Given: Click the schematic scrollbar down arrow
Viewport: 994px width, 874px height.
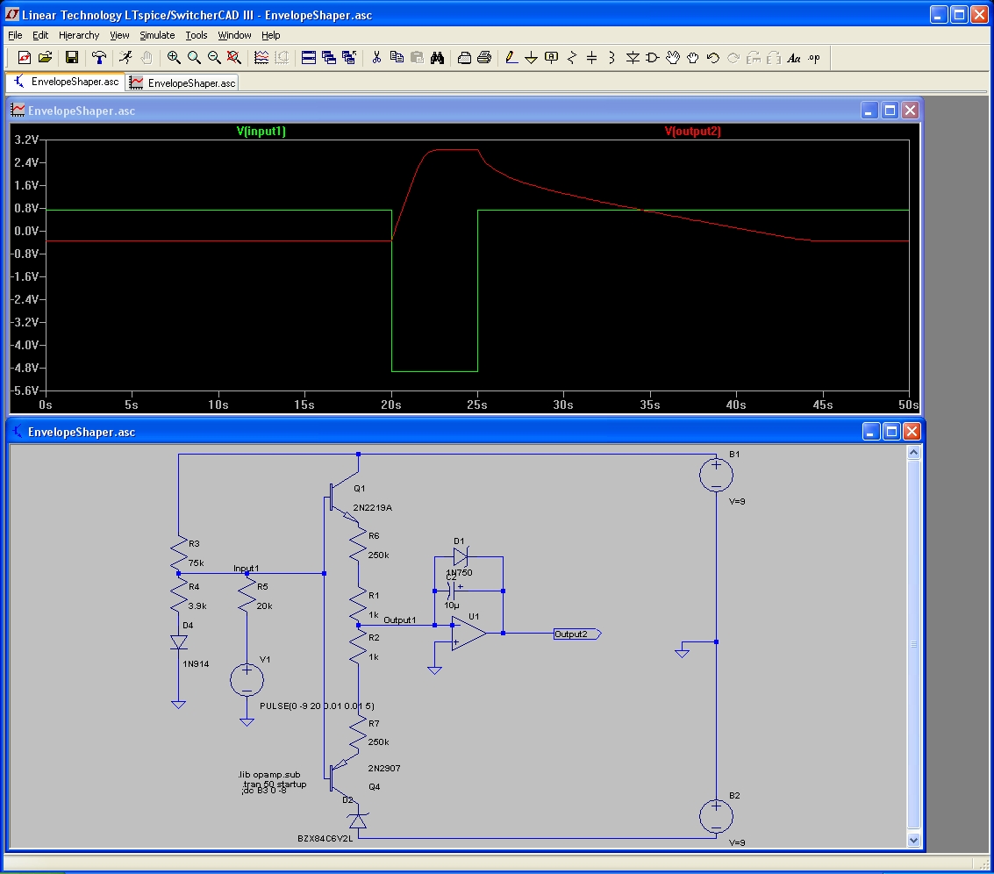Looking at the screenshot, I should pos(912,840).
